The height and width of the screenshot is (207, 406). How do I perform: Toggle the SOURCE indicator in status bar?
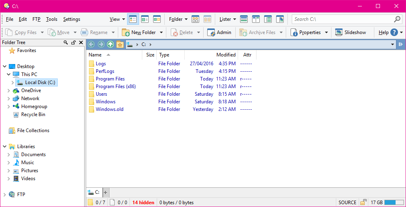(x=347, y=202)
